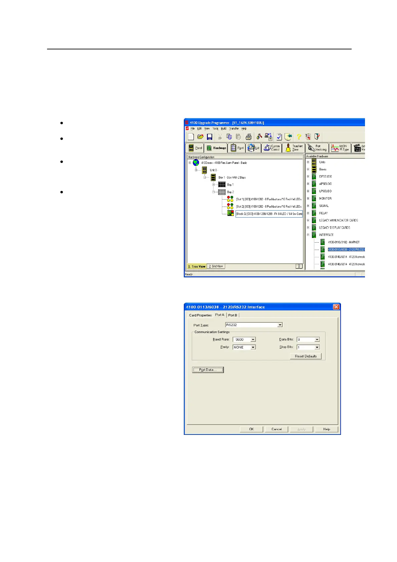The image size is (397, 562).
Task: Click the Print toolbar icon
Action: [249, 136]
